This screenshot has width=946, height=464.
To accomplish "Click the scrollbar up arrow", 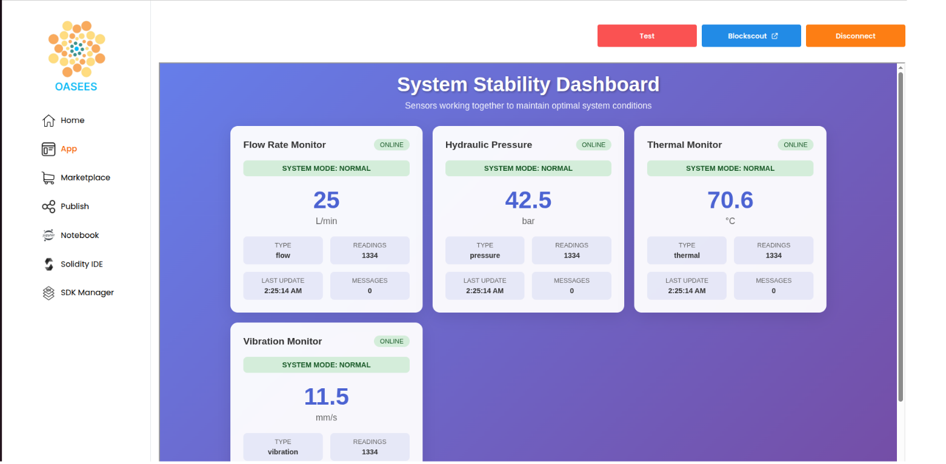I will point(901,67).
